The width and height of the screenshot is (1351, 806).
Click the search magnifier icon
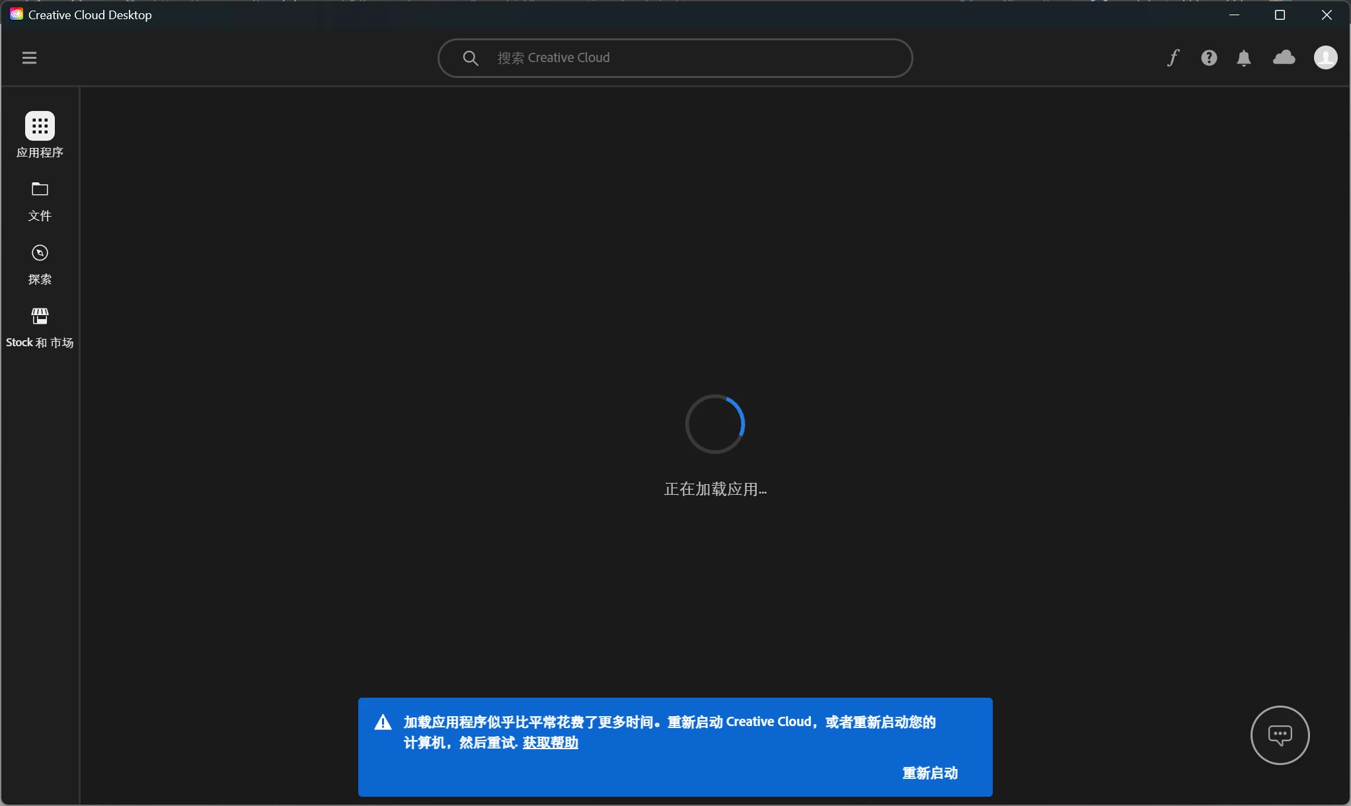coord(470,58)
